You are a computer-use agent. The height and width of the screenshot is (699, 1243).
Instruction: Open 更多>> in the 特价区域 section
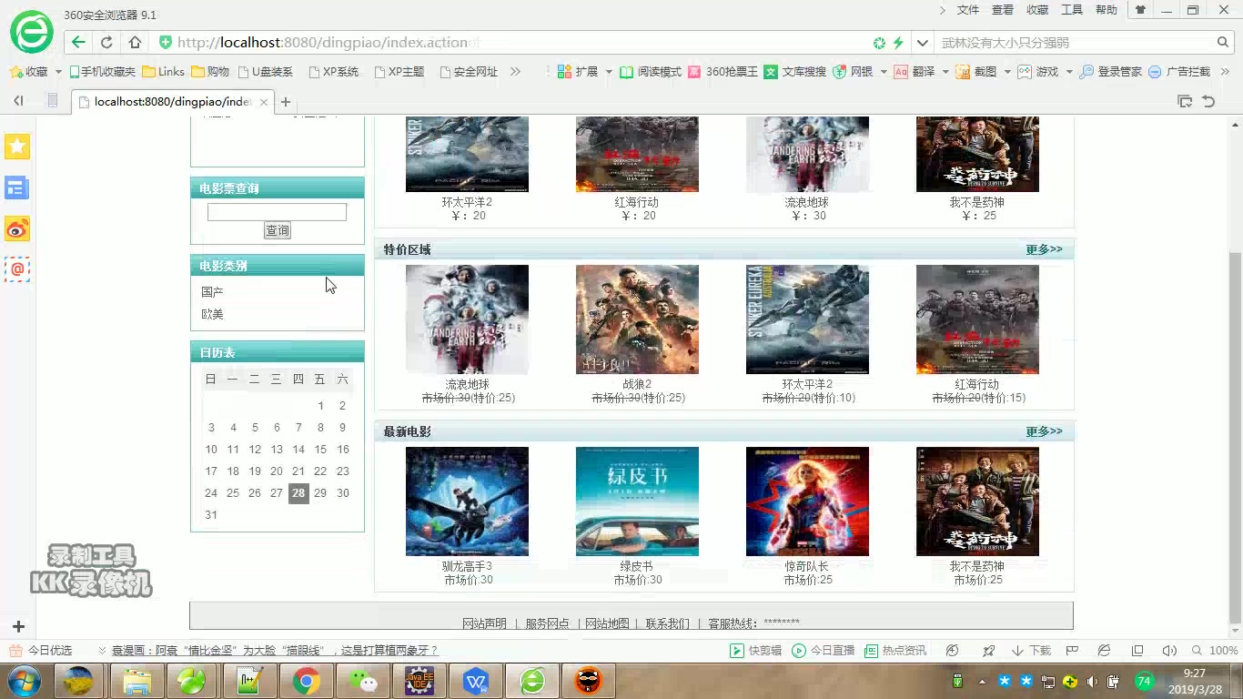pyautogui.click(x=1044, y=249)
